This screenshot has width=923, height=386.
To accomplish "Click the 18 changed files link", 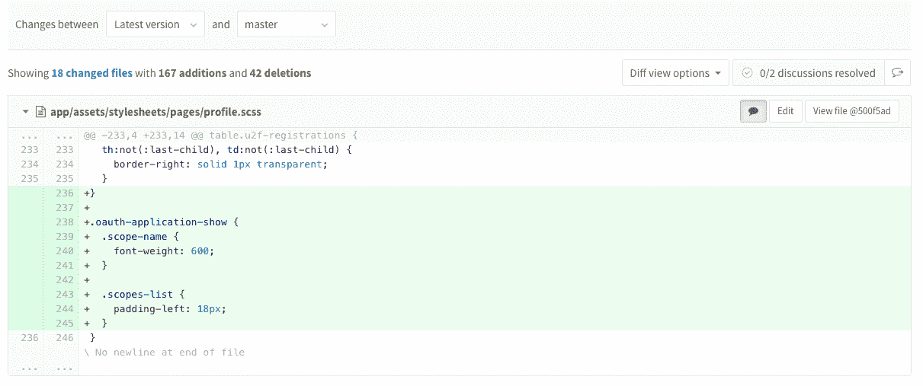I will coord(91,73).
